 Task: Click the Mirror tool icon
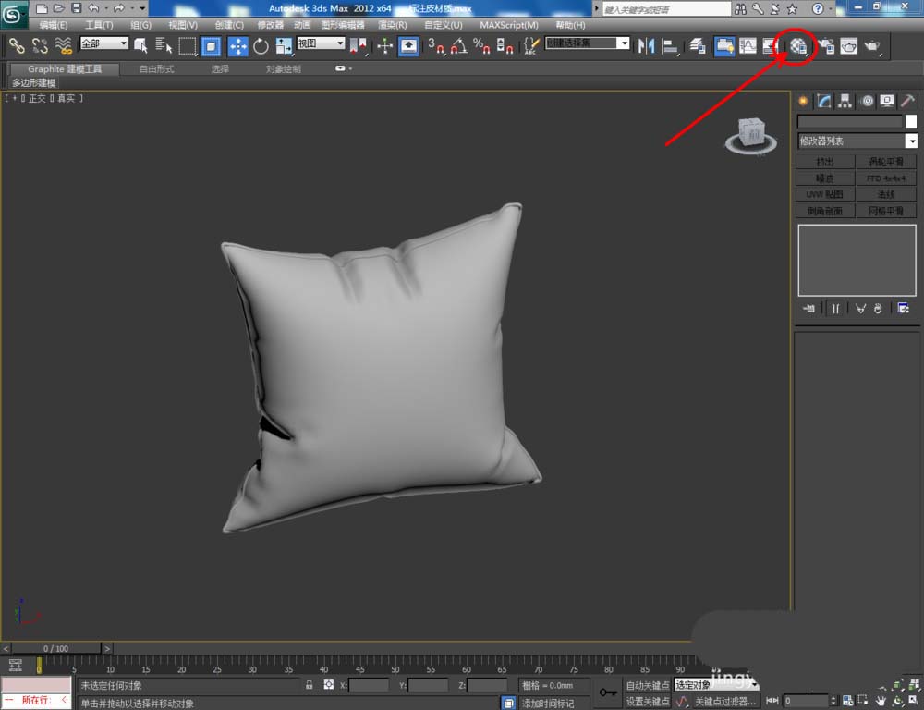tap(647, 45)
